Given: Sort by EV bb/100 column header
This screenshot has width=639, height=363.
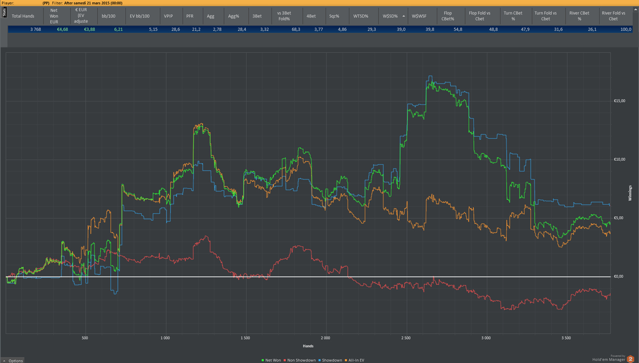Looking at the screenshot, I should point(143,16).
